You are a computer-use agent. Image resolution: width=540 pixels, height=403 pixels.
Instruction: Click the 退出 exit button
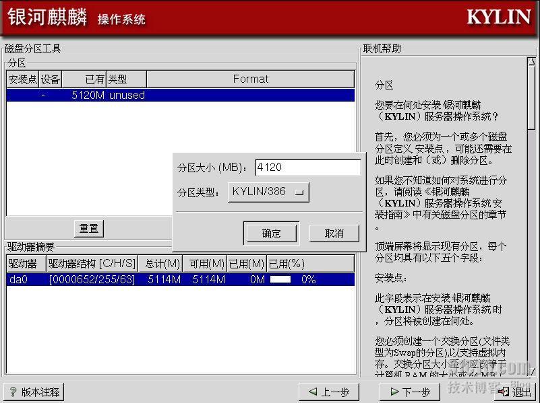tap(516, 392)
